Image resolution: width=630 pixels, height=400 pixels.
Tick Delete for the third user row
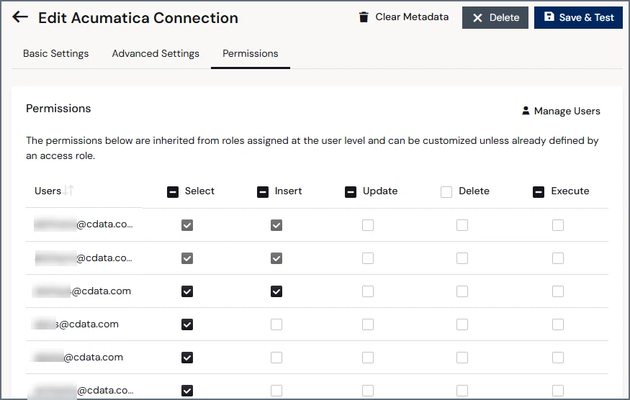coord(462,291)
